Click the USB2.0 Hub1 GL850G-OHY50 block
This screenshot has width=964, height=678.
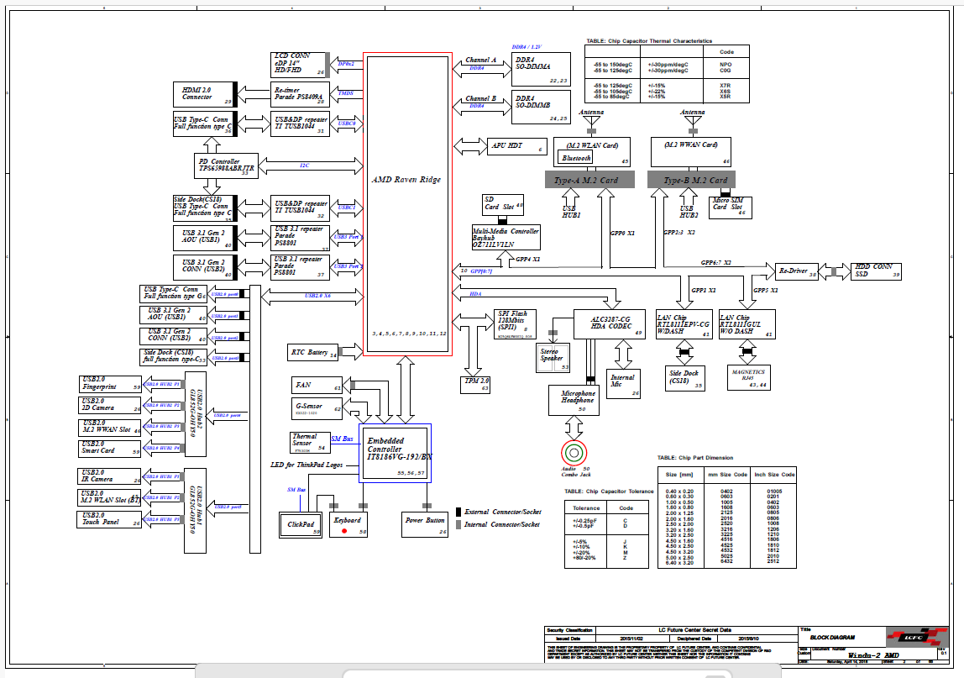(x=196, y=511)
